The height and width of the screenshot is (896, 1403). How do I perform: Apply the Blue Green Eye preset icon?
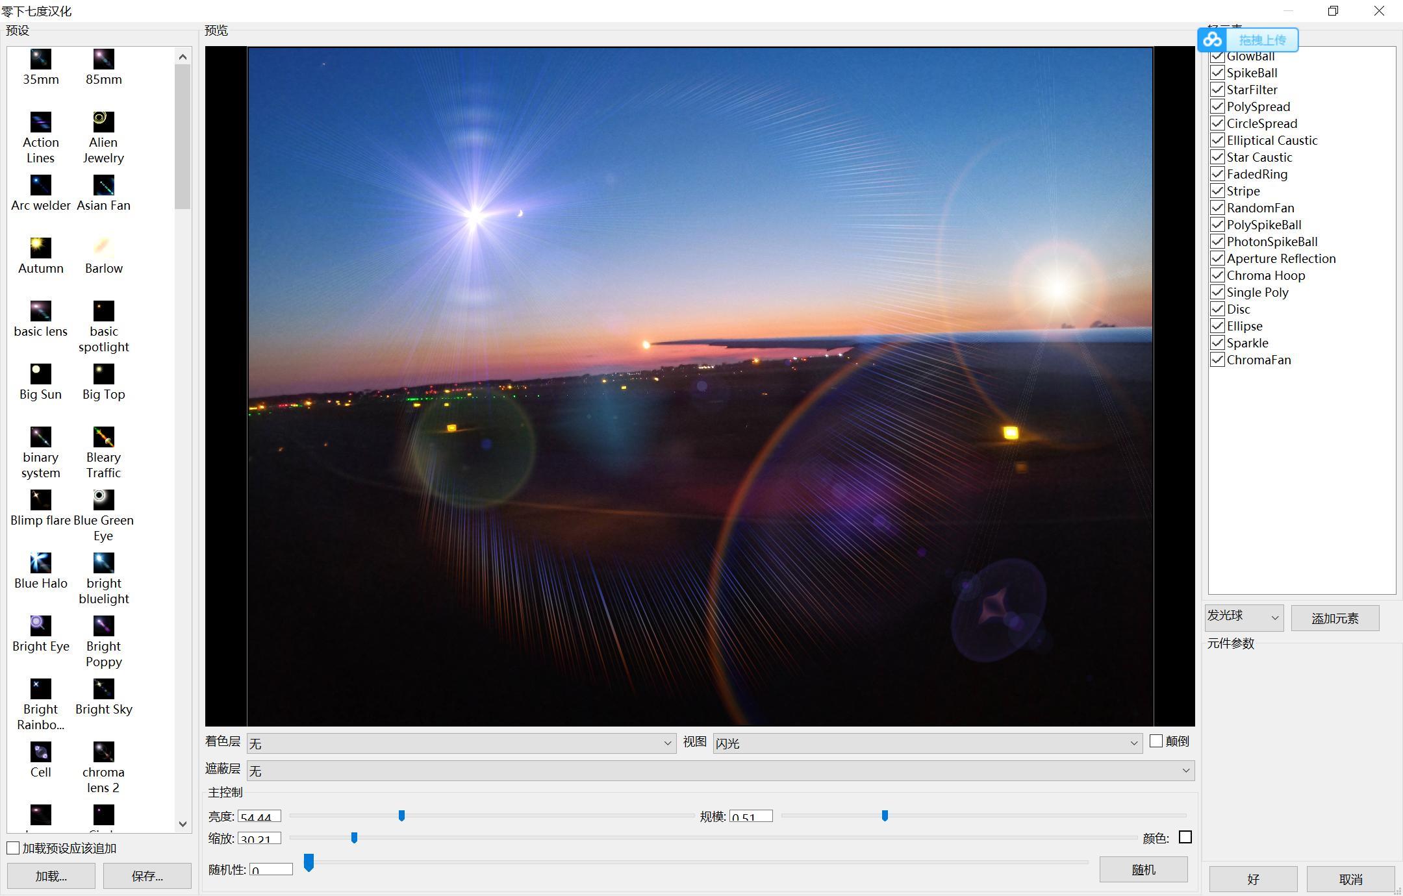[103, 500]
